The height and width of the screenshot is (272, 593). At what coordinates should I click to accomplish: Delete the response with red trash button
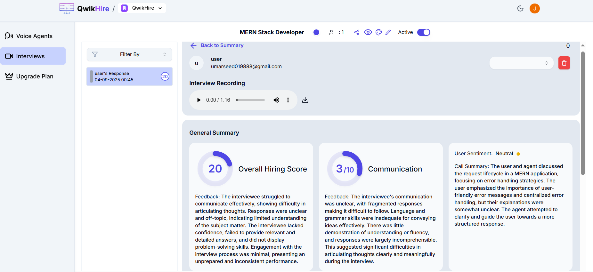tap(564, 63)
